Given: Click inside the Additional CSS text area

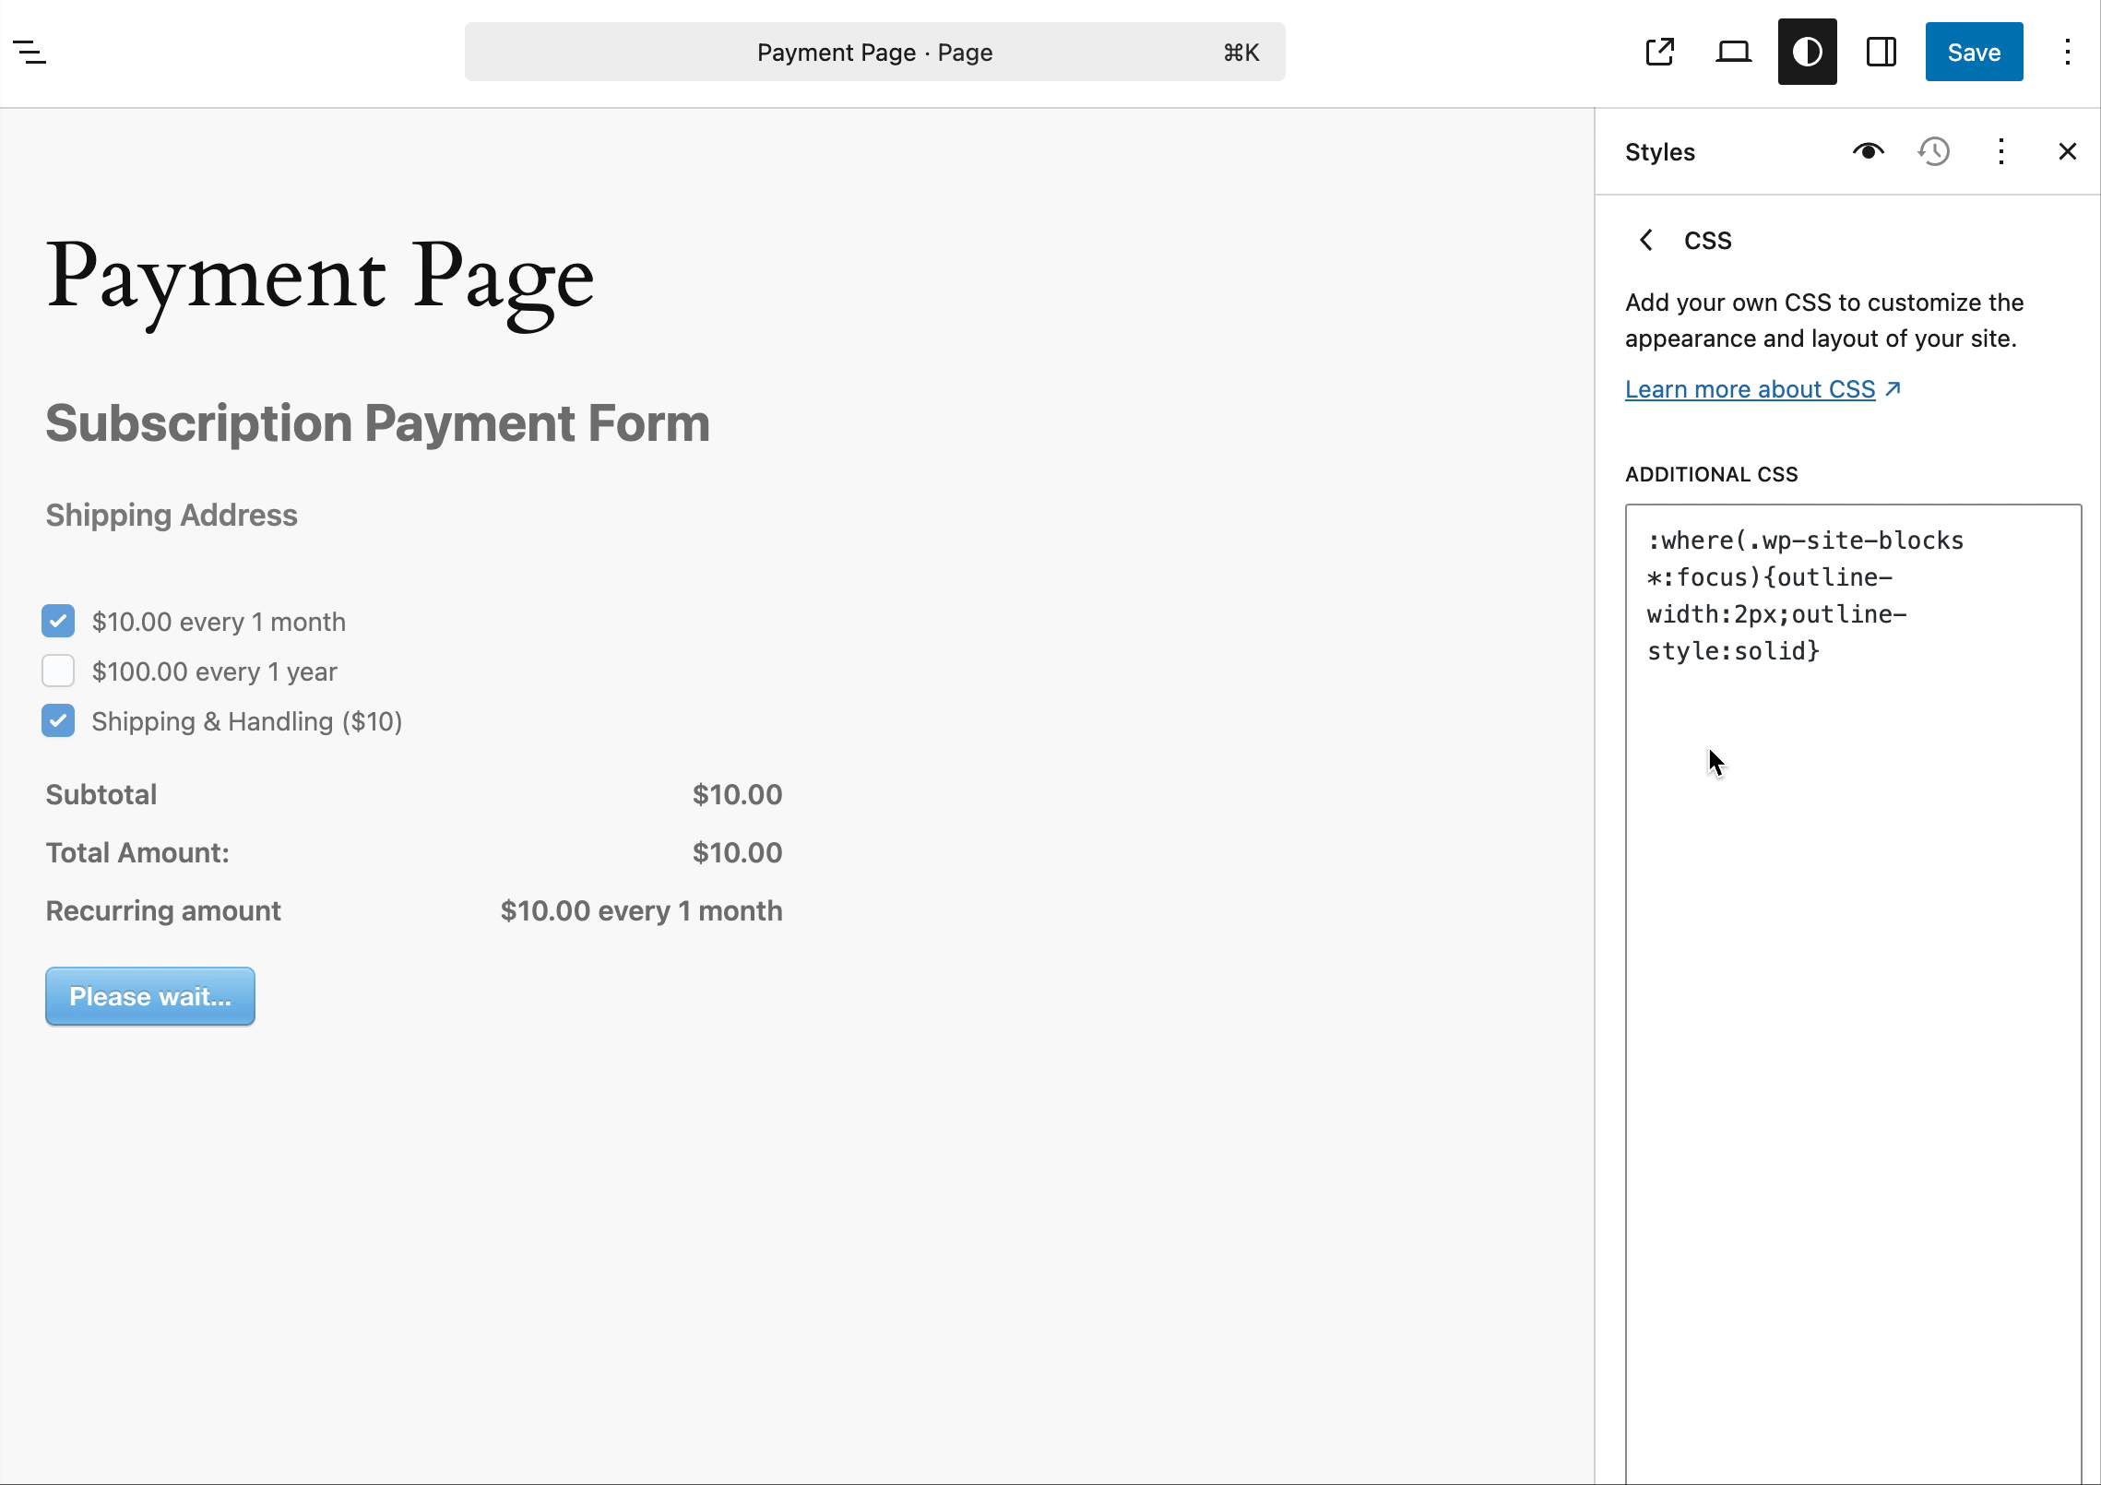Looking at the screenshot, I should click(x=1852, y=922).
